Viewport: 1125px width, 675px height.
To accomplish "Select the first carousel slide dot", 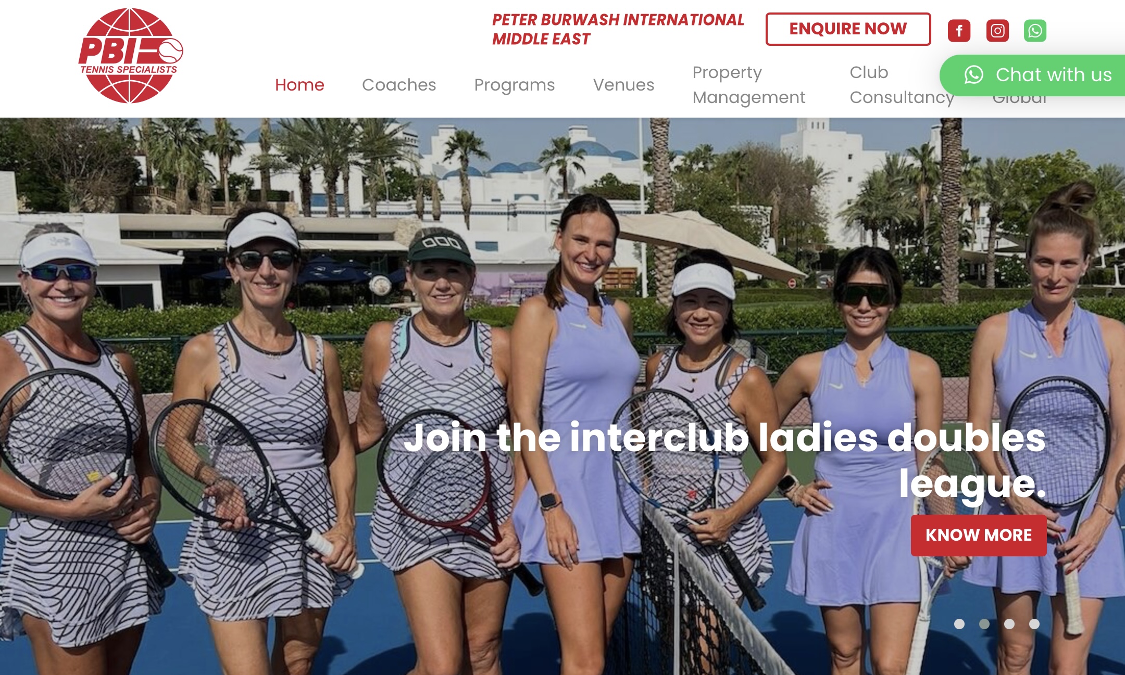I will pos(959,624).
